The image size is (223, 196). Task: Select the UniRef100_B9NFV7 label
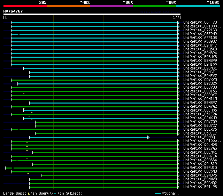click(200, 76)
